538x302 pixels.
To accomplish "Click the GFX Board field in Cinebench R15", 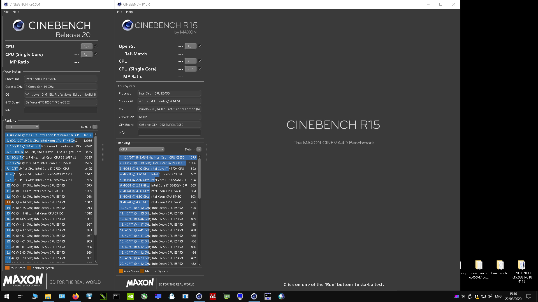I will (169, 125).
